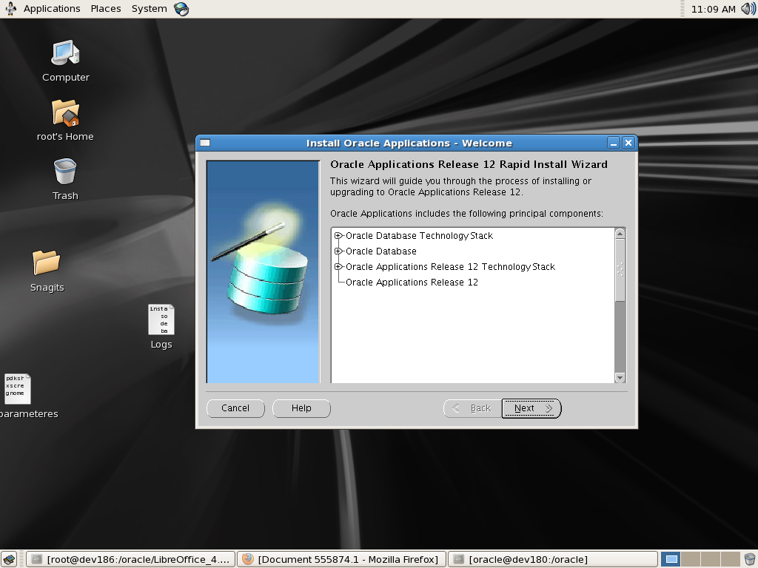
Task: Open the Places menu
Action: tap(106, 9)
